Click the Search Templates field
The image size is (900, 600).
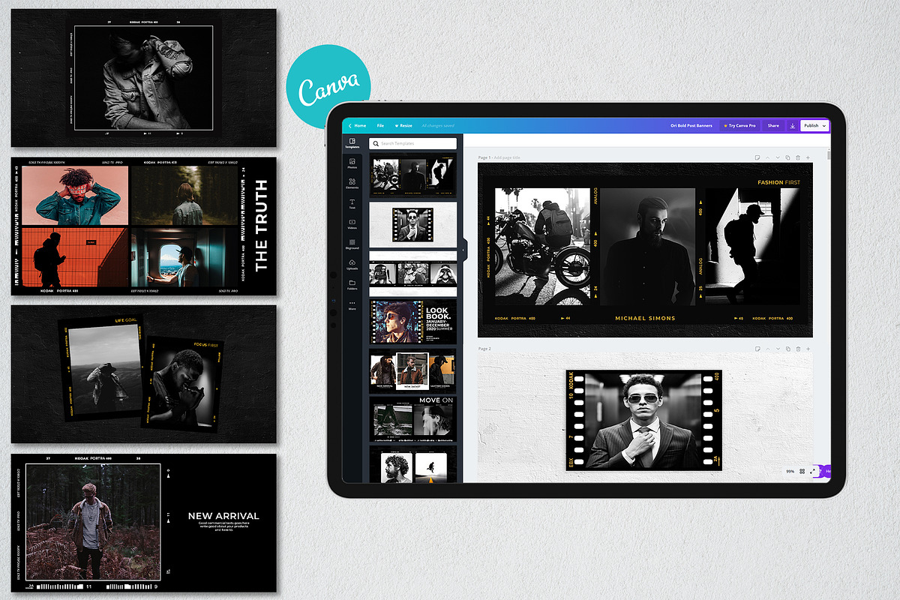412,143
